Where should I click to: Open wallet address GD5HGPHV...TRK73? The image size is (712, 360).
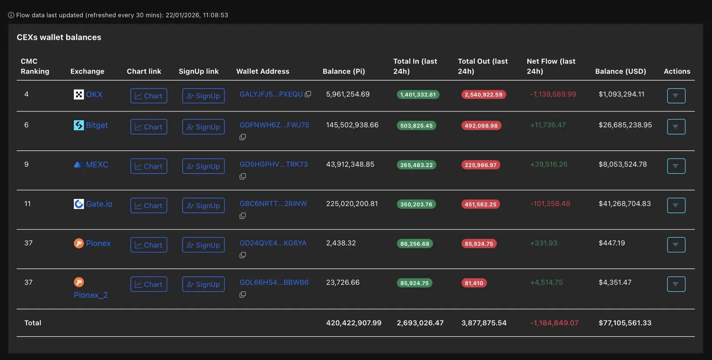pos(273,164)
